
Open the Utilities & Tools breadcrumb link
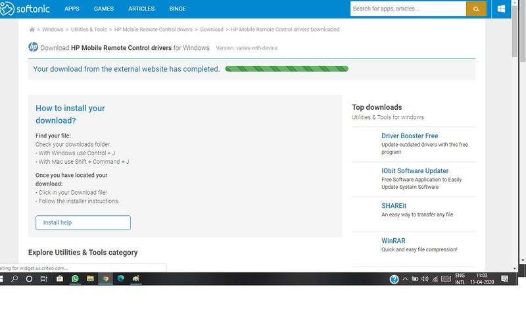pos(89,30)
